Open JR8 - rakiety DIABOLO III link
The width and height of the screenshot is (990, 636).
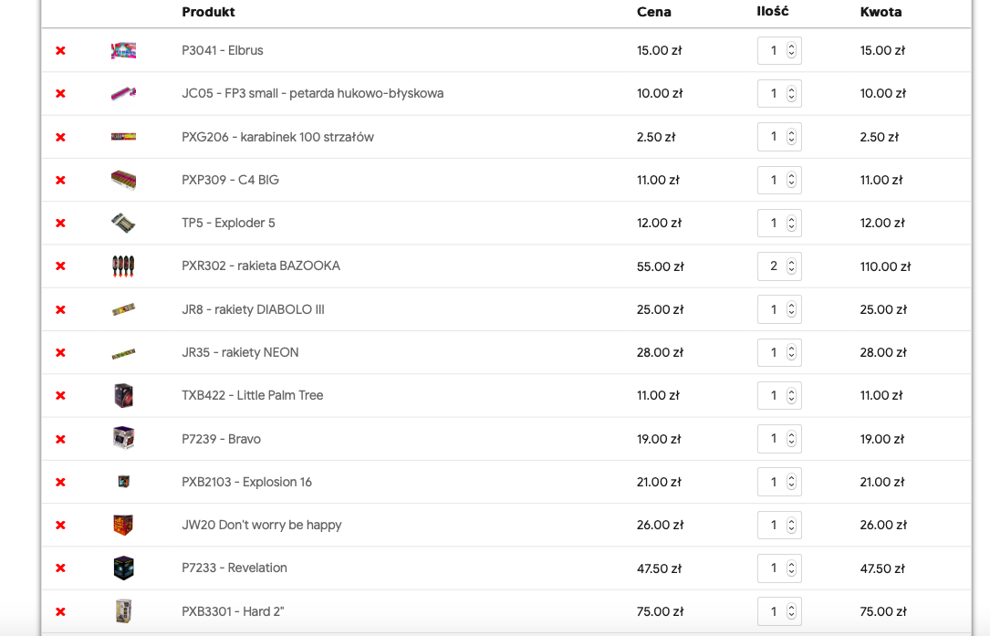click(x=253, y=309)
